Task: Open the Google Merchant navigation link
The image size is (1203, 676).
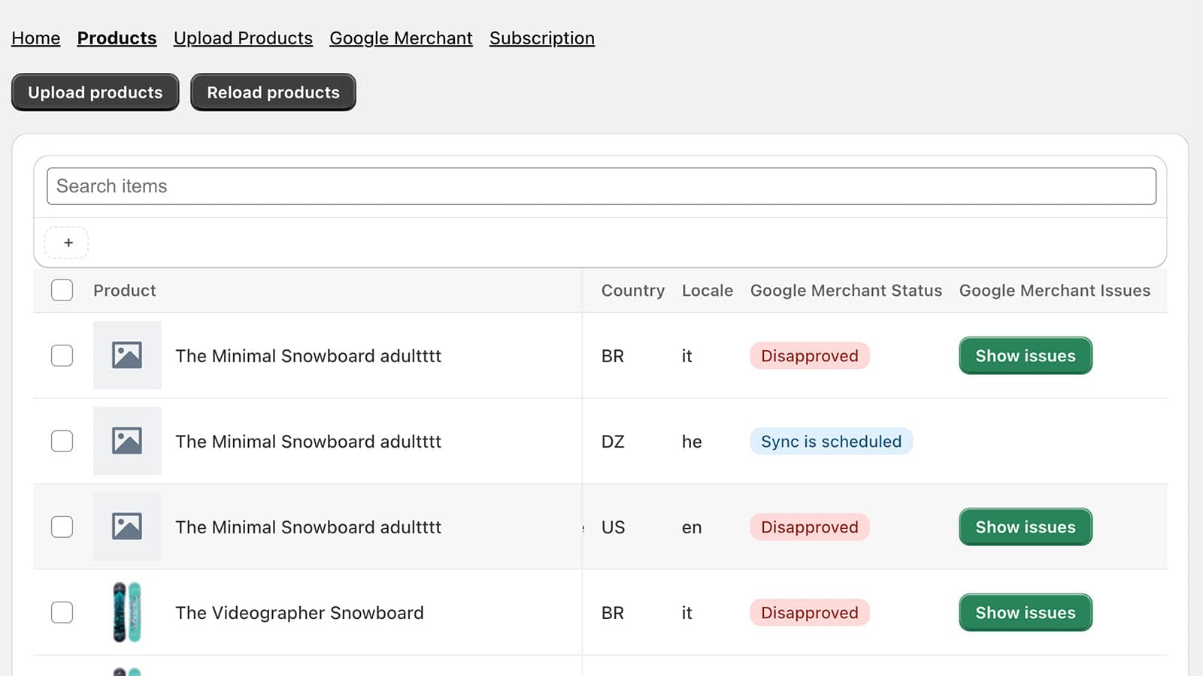Action: click(401, 38)
